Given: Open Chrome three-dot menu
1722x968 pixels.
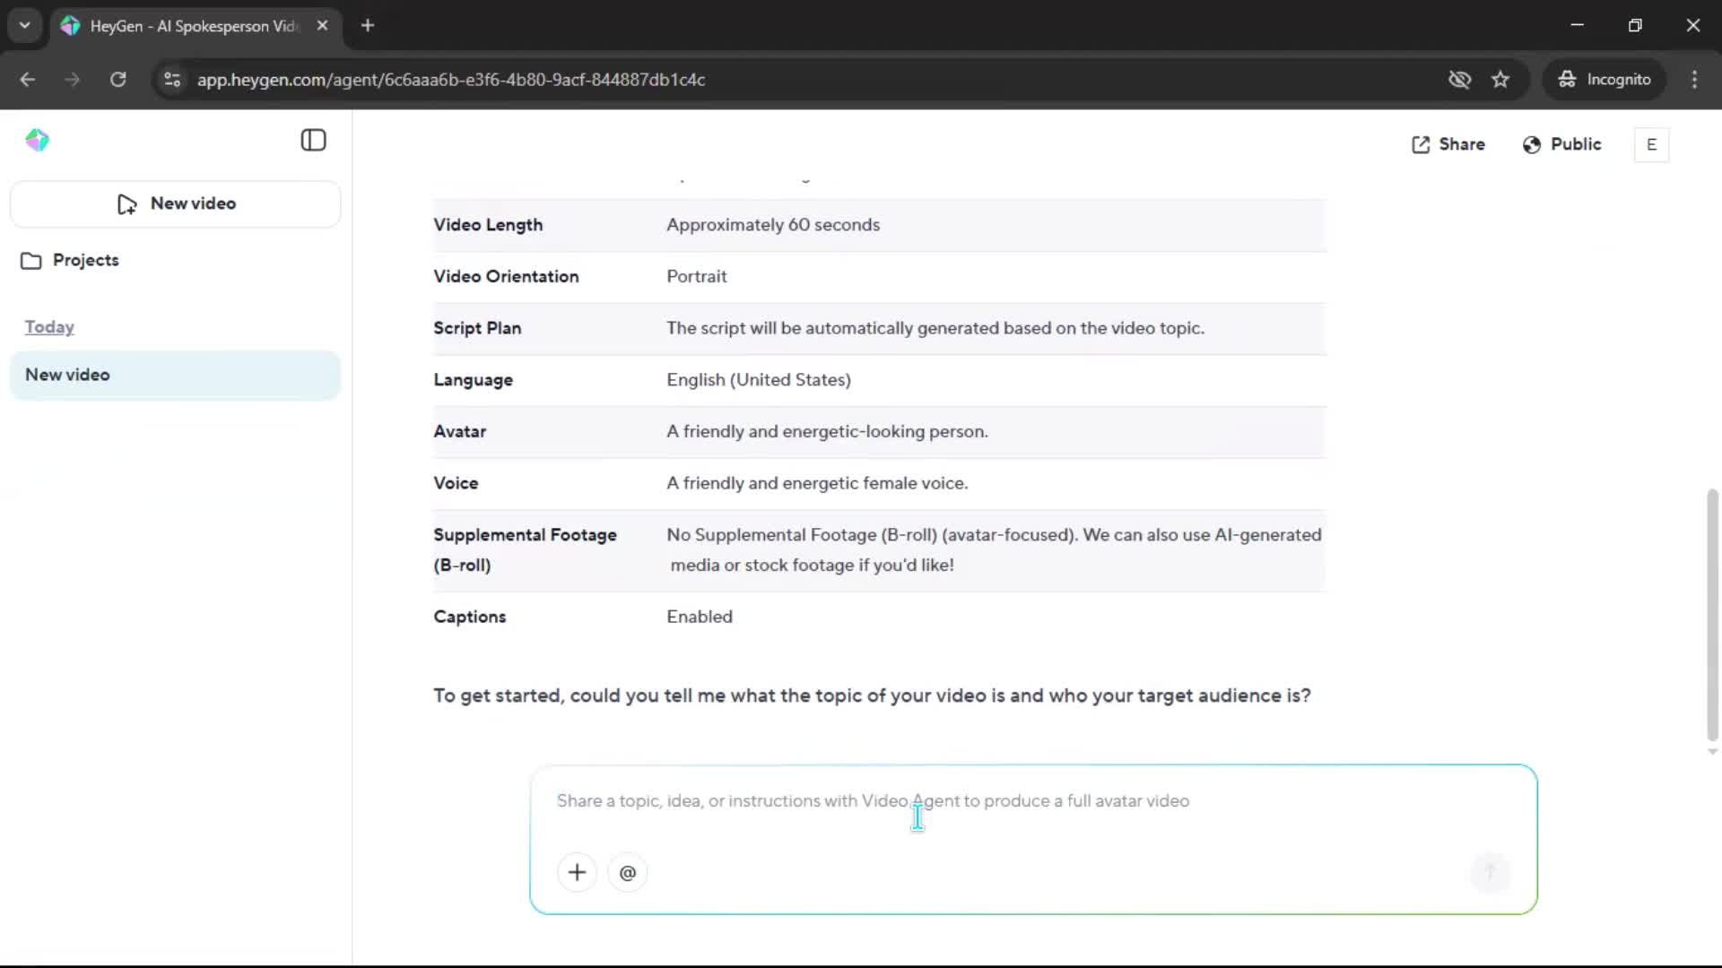Looking at the screenshot, I should click(1694, 80).
